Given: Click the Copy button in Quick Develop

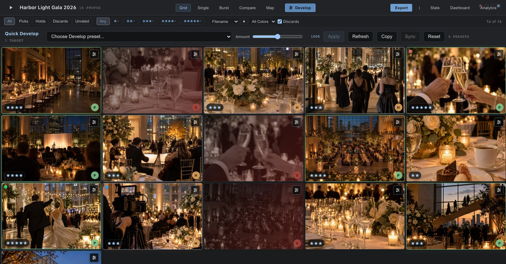Looking at the screenshot, I should (387, 36).
